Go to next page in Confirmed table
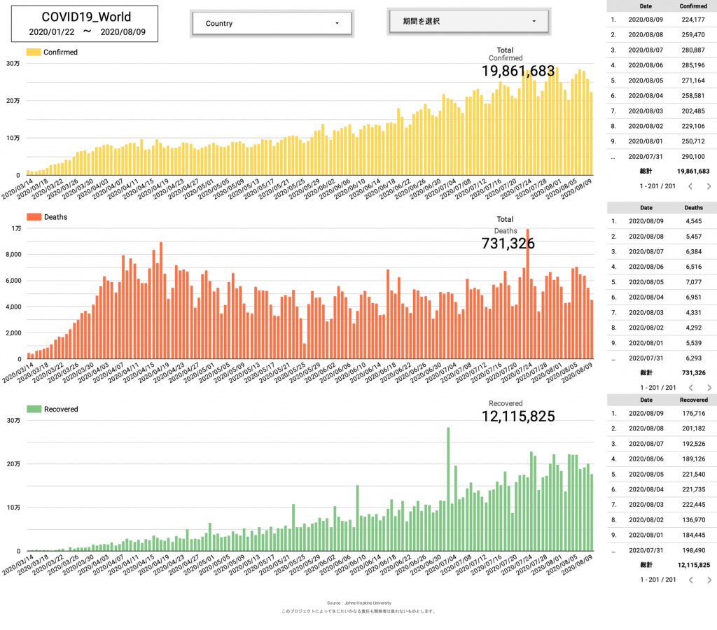The width and height of the screenshot is (717, 630). [709, 186]
